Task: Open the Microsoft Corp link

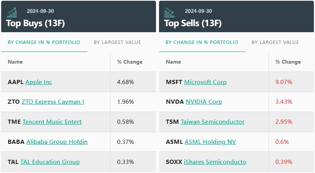Action: (x=205, y=82)
